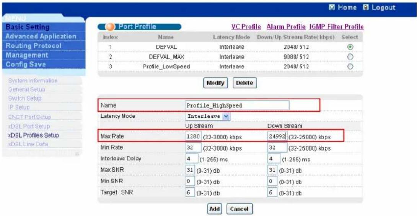Click the Home link text
This screenshot has width=417, height=216.
coord(347,7)
